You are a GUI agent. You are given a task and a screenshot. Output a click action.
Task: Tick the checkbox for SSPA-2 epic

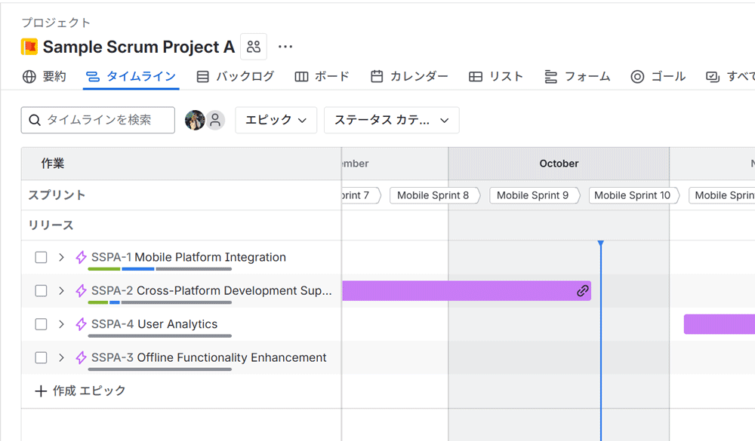41,291
